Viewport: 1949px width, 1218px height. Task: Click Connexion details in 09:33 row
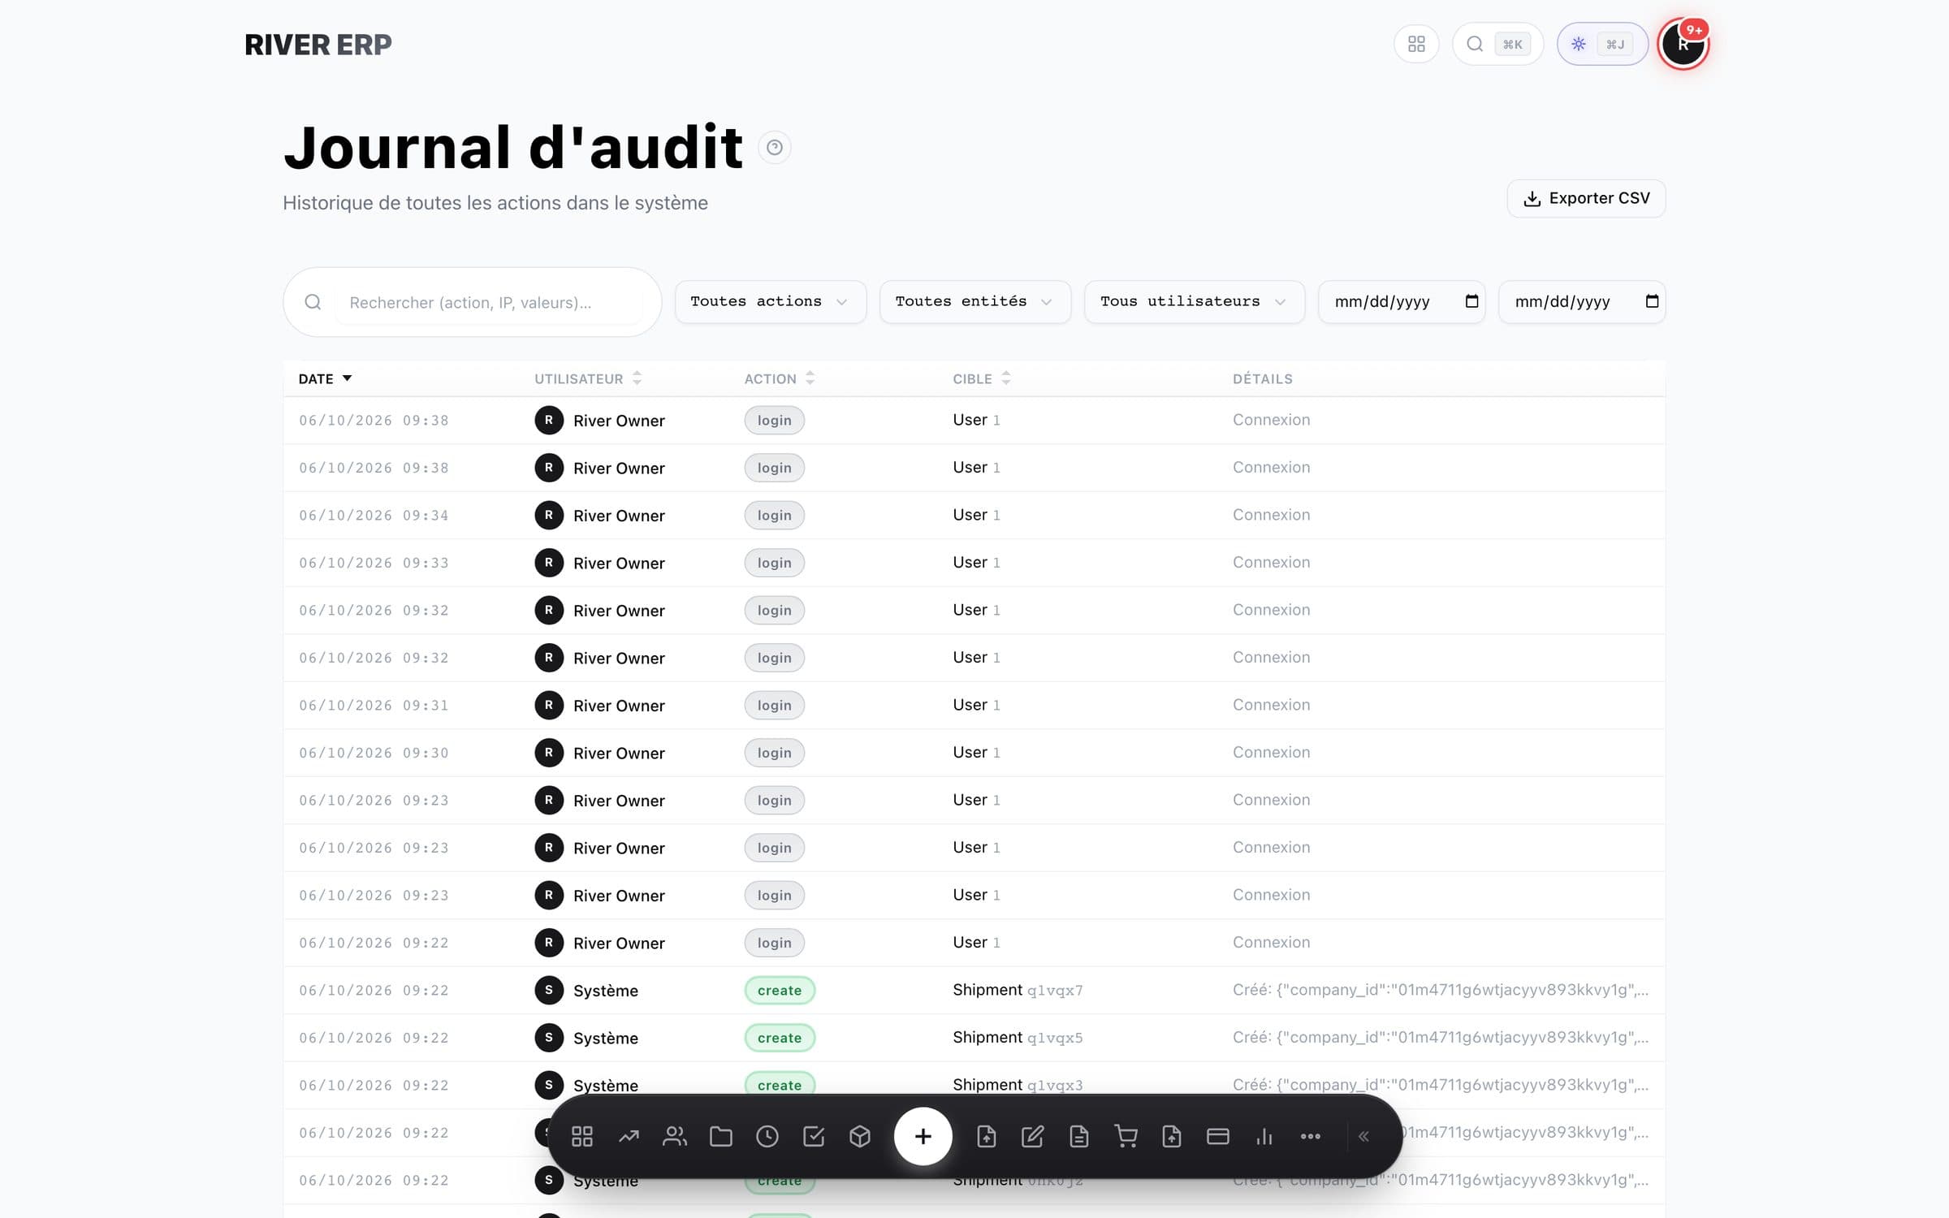pos(1271,562)
